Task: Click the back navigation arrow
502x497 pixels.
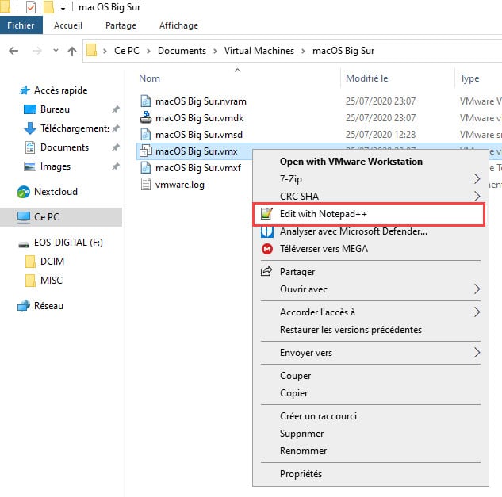Action: pyautogui.click(x=13, y=51)
